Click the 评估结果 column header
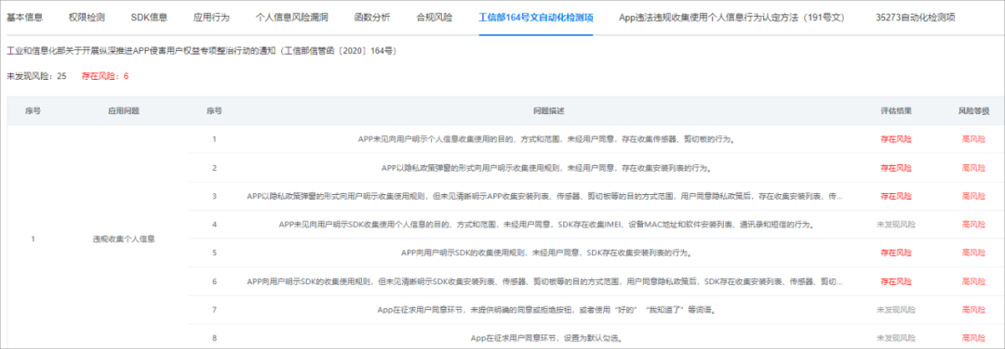 pyautogui.click(x=895, y=110)
